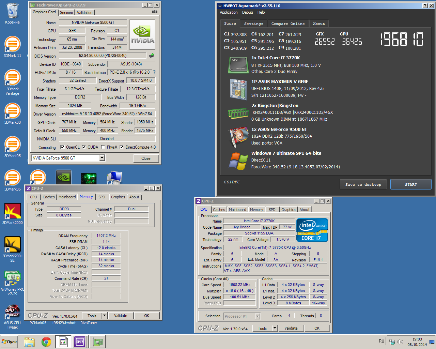The height and width of the screenshot is (349, 436).
Task: Open Caches tab in CPU-Z processor window
Action: [219, 210]
